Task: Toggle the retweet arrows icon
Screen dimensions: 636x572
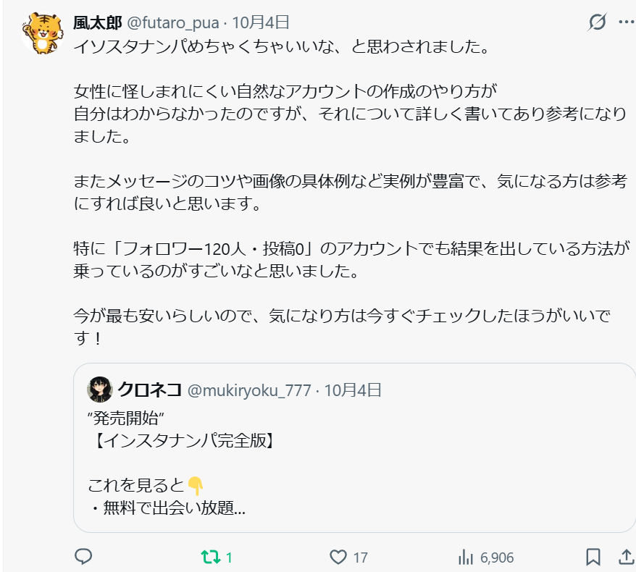Action: point(210,557)
